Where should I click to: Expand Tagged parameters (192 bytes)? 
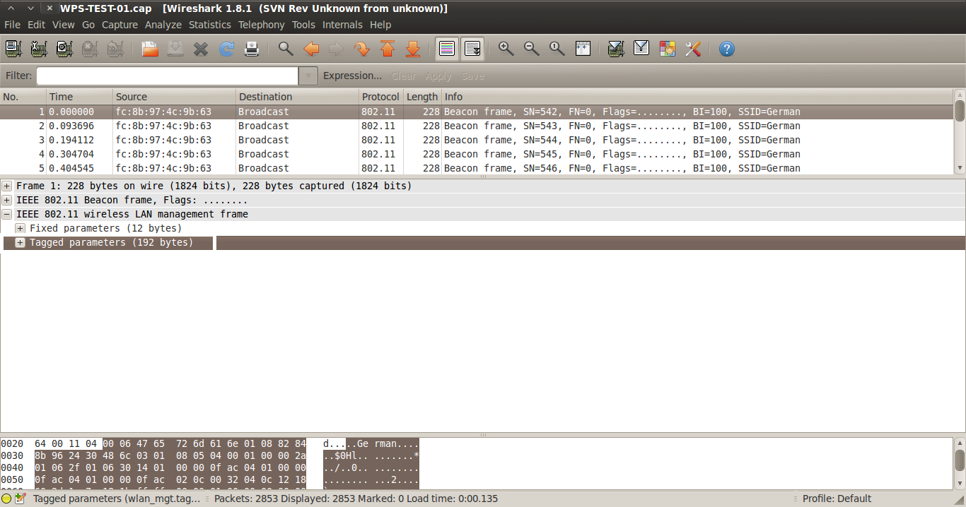[21, 242]
